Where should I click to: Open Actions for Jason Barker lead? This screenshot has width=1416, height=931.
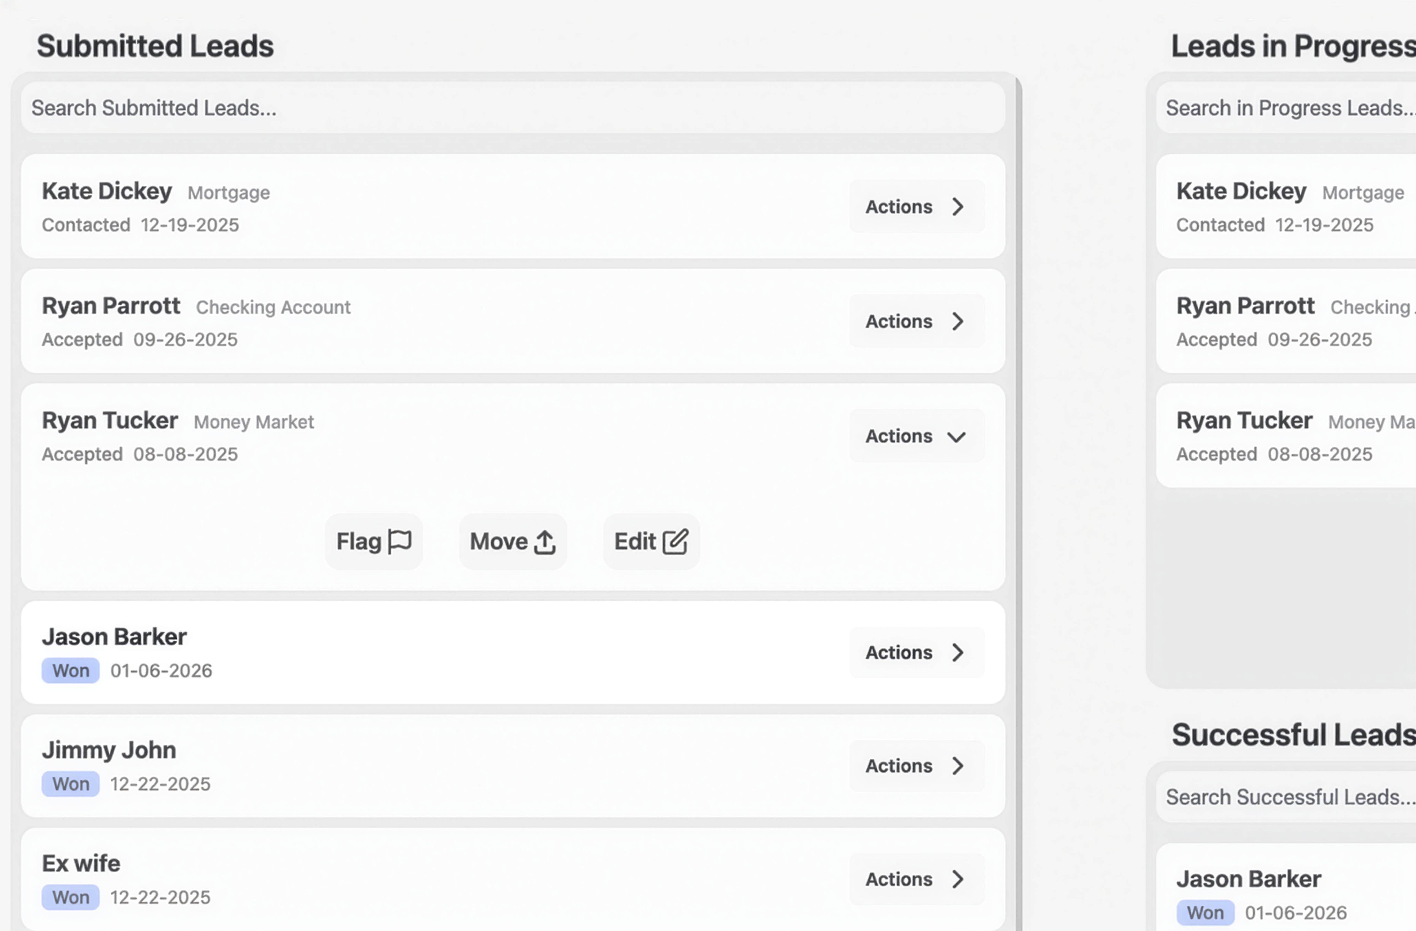point(916,653)
